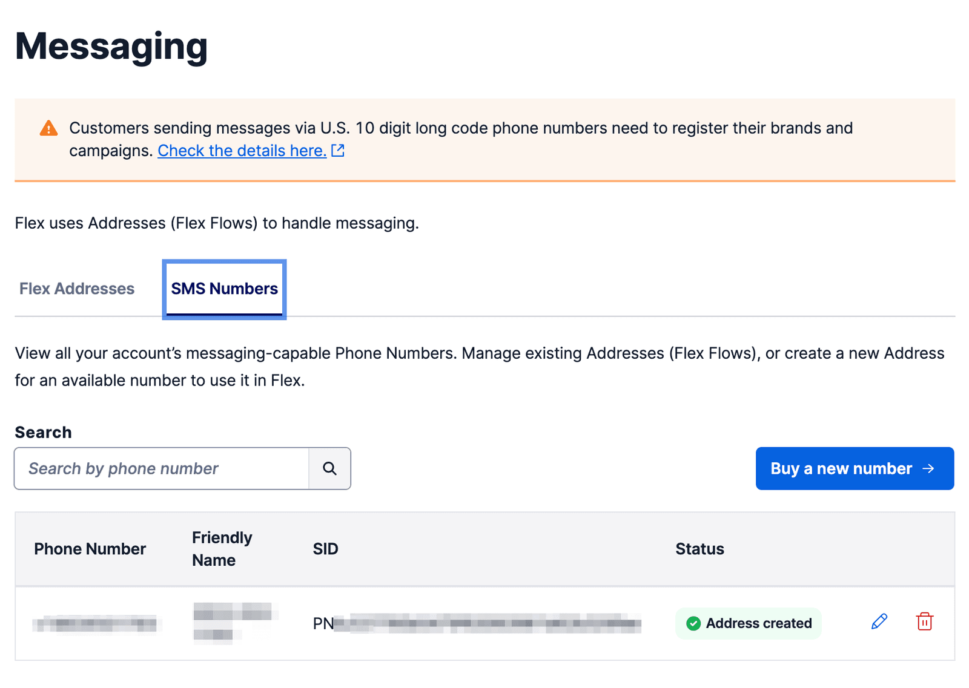The image size is (969, 688).
Task: Switch to the Flex Addresses tab
Action: (77, 289)
